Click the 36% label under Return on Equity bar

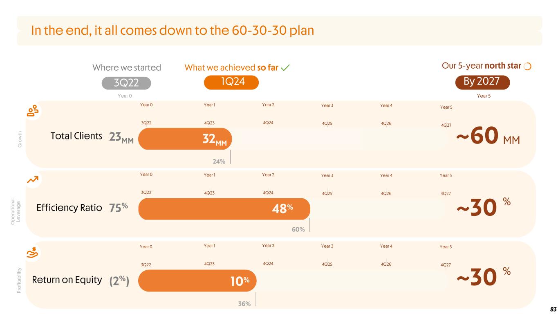coord(244,303)
